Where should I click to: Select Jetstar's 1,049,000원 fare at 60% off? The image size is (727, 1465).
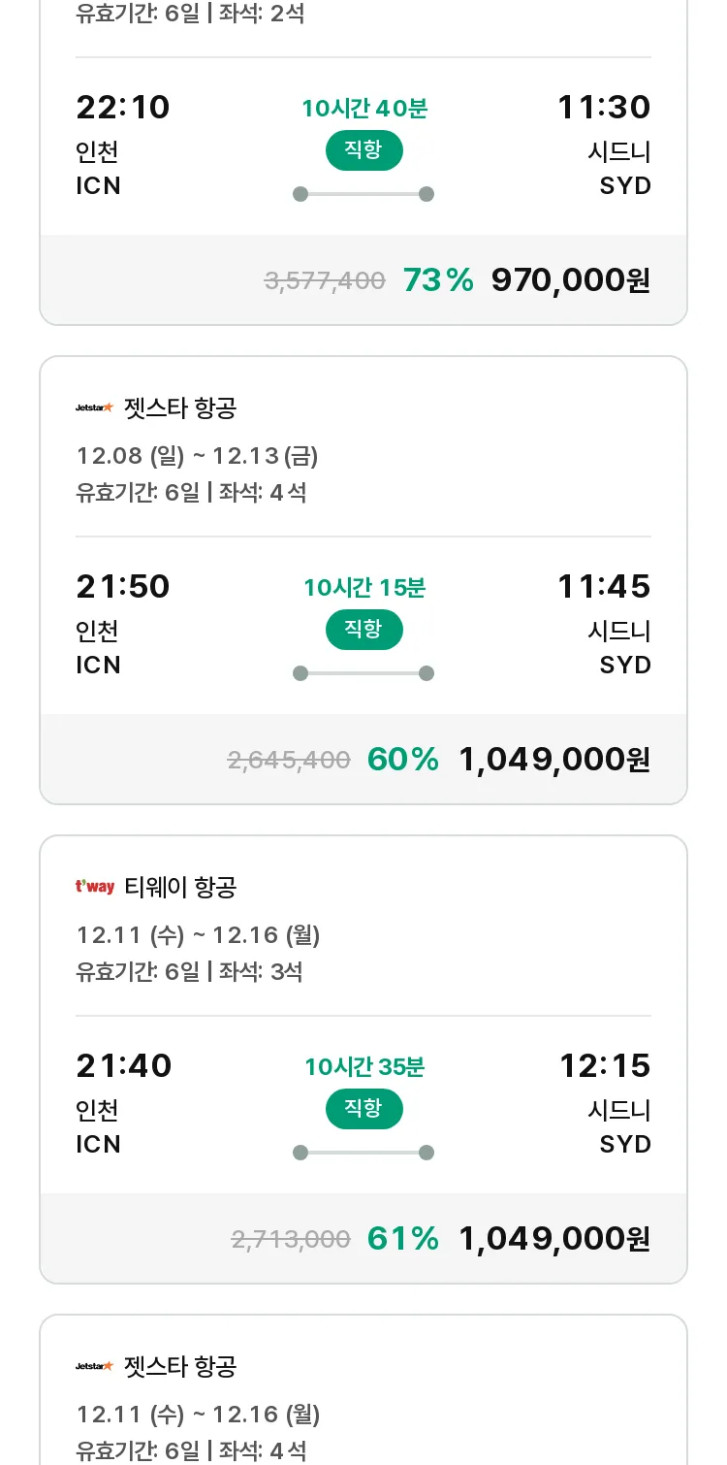pyautogui.click(x=554, y=760)
